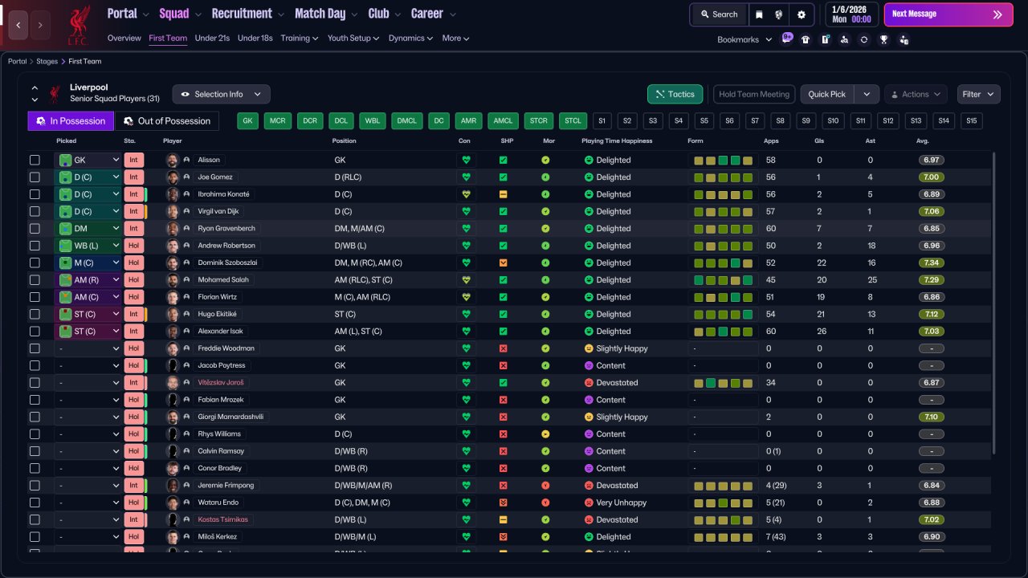Switch to the Overview tab
The image size is (1028, 578).
pos(124,38)
